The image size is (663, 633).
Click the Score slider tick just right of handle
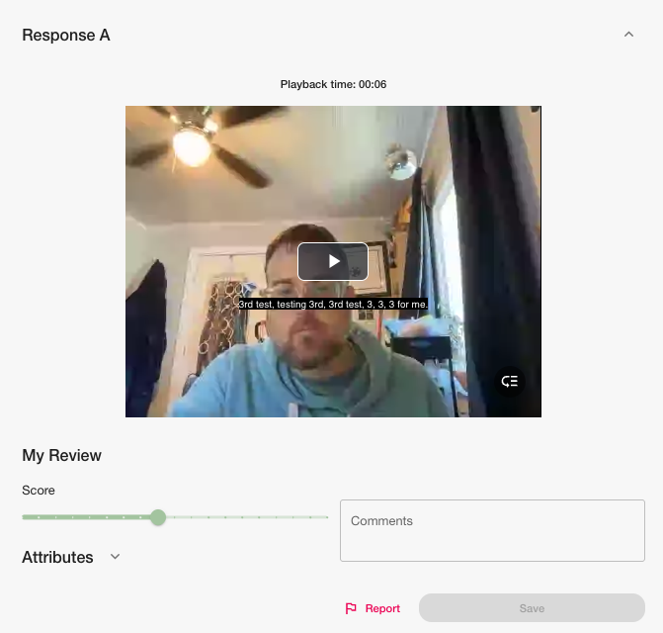point(174,517)
